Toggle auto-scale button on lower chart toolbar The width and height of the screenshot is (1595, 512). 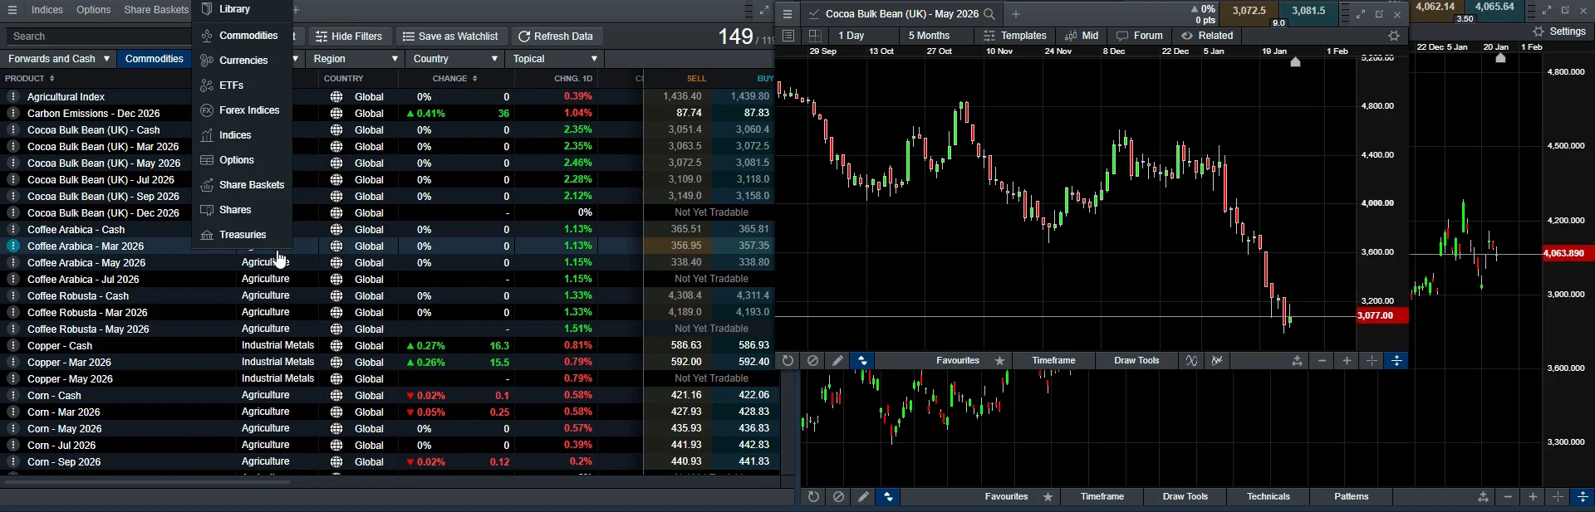pos(1583,497)
